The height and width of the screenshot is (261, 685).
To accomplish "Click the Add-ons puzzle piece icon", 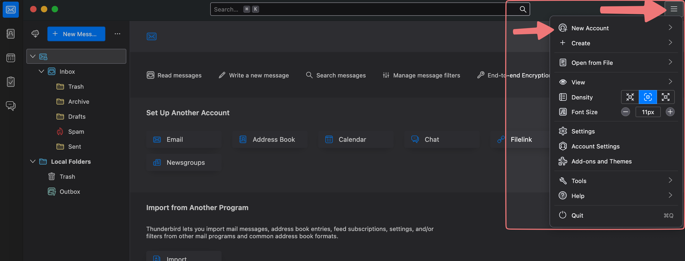I will 563,161.
